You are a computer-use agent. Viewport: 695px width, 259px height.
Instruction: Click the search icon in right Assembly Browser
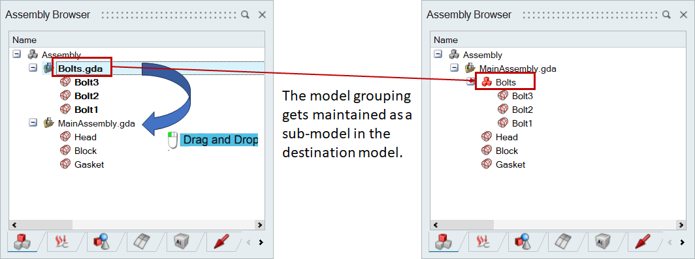pyautogui.click(x=666, y=14)
